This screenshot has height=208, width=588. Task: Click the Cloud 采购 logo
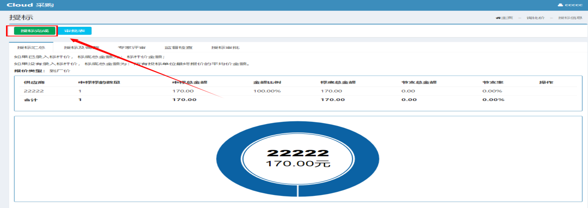coord(26,5)
